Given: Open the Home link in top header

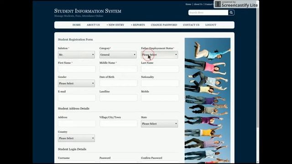Looking at the screenshot, I should click(188, 4).
